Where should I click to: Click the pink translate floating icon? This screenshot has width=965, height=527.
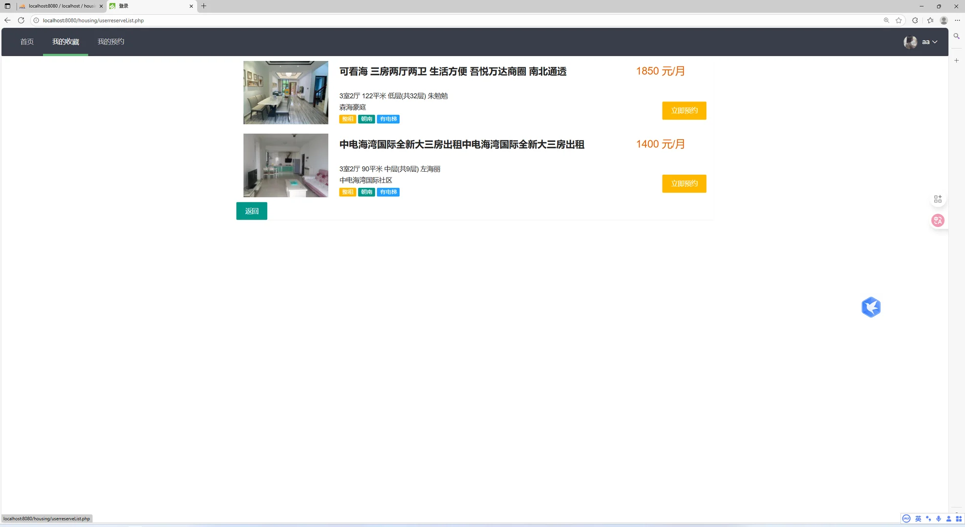(938, 220)
